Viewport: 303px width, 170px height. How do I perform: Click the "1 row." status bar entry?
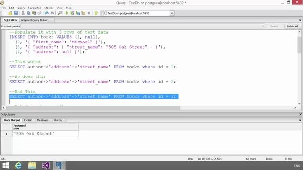tap(269, 159)
